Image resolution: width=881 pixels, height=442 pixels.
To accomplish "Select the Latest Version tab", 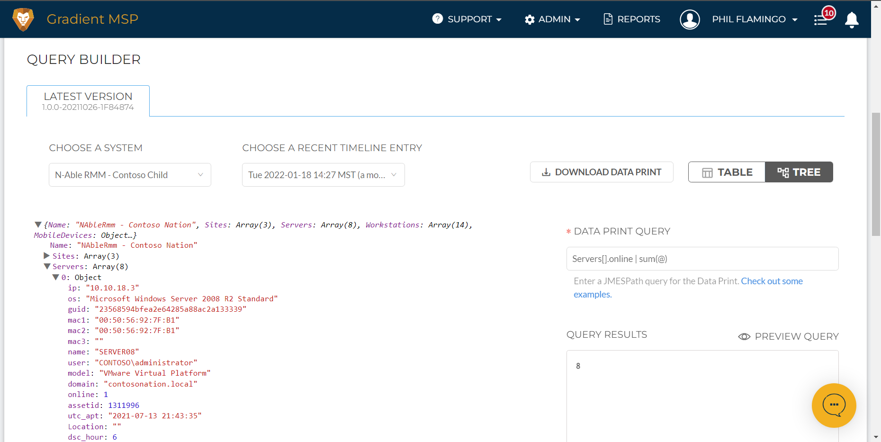I will click(x=88, y=101).
